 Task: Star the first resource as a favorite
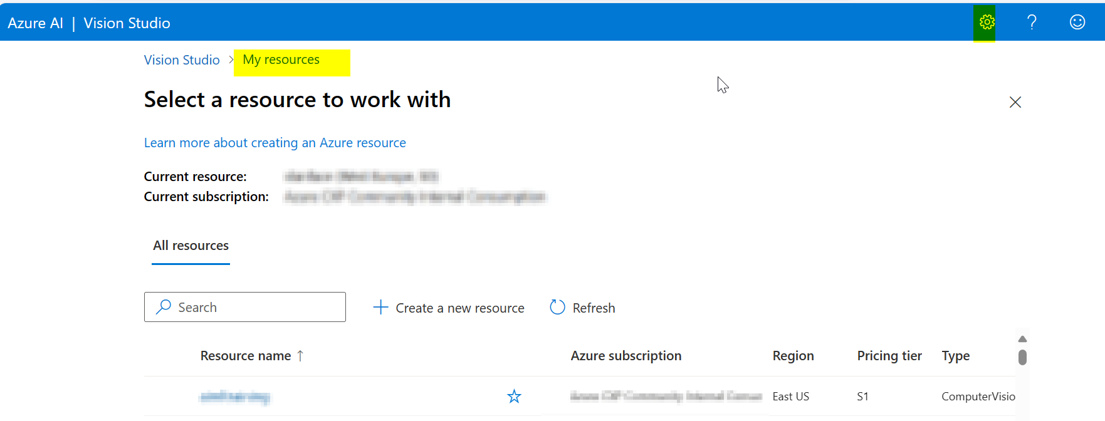tap(513, 396)
